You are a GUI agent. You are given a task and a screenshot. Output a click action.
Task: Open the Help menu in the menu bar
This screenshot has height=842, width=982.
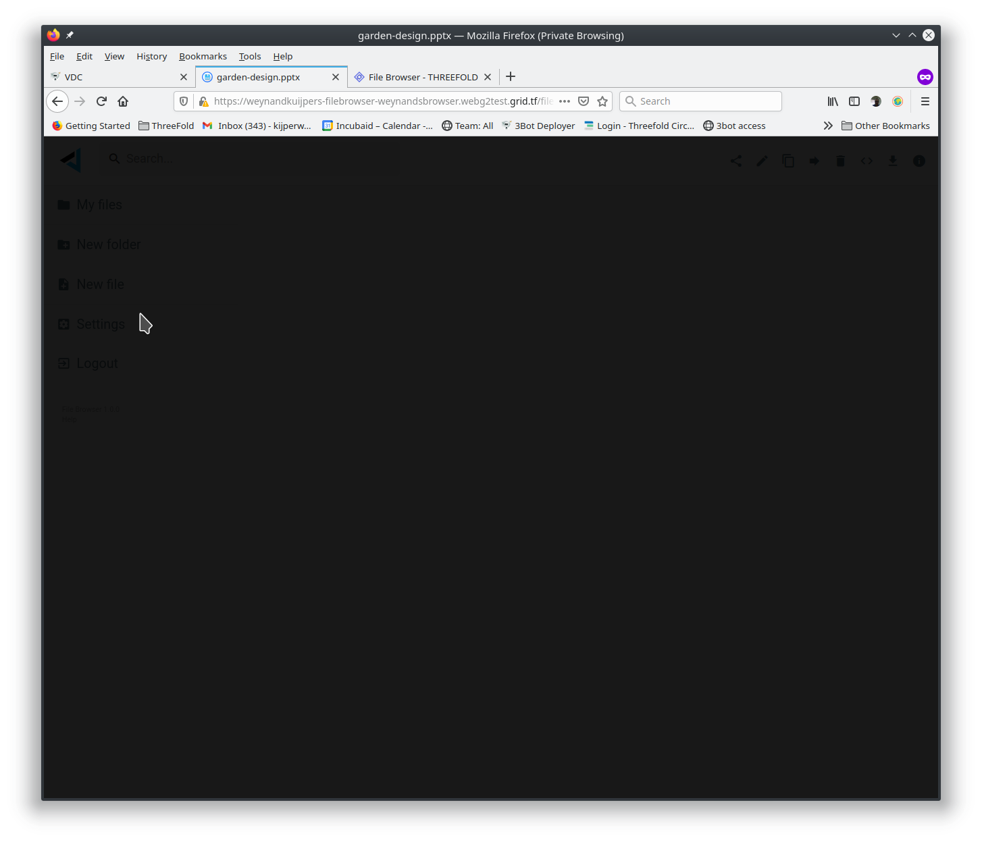point(283,56)
